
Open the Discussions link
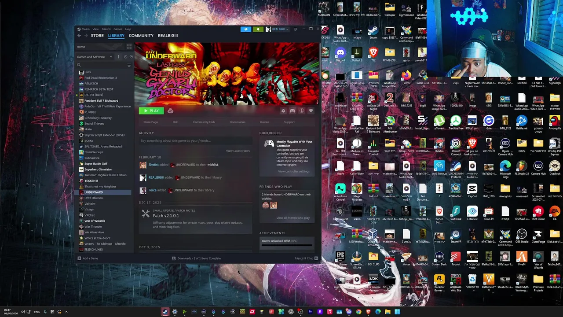(238, 122)
